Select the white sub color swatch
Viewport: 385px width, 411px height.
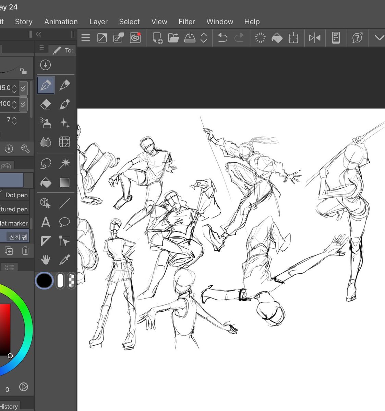(x=60, y=281)
